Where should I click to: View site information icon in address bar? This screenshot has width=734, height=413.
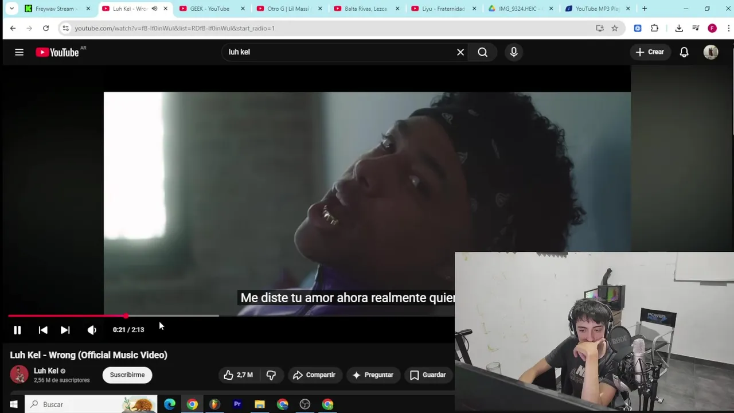[x=65, y=28]
